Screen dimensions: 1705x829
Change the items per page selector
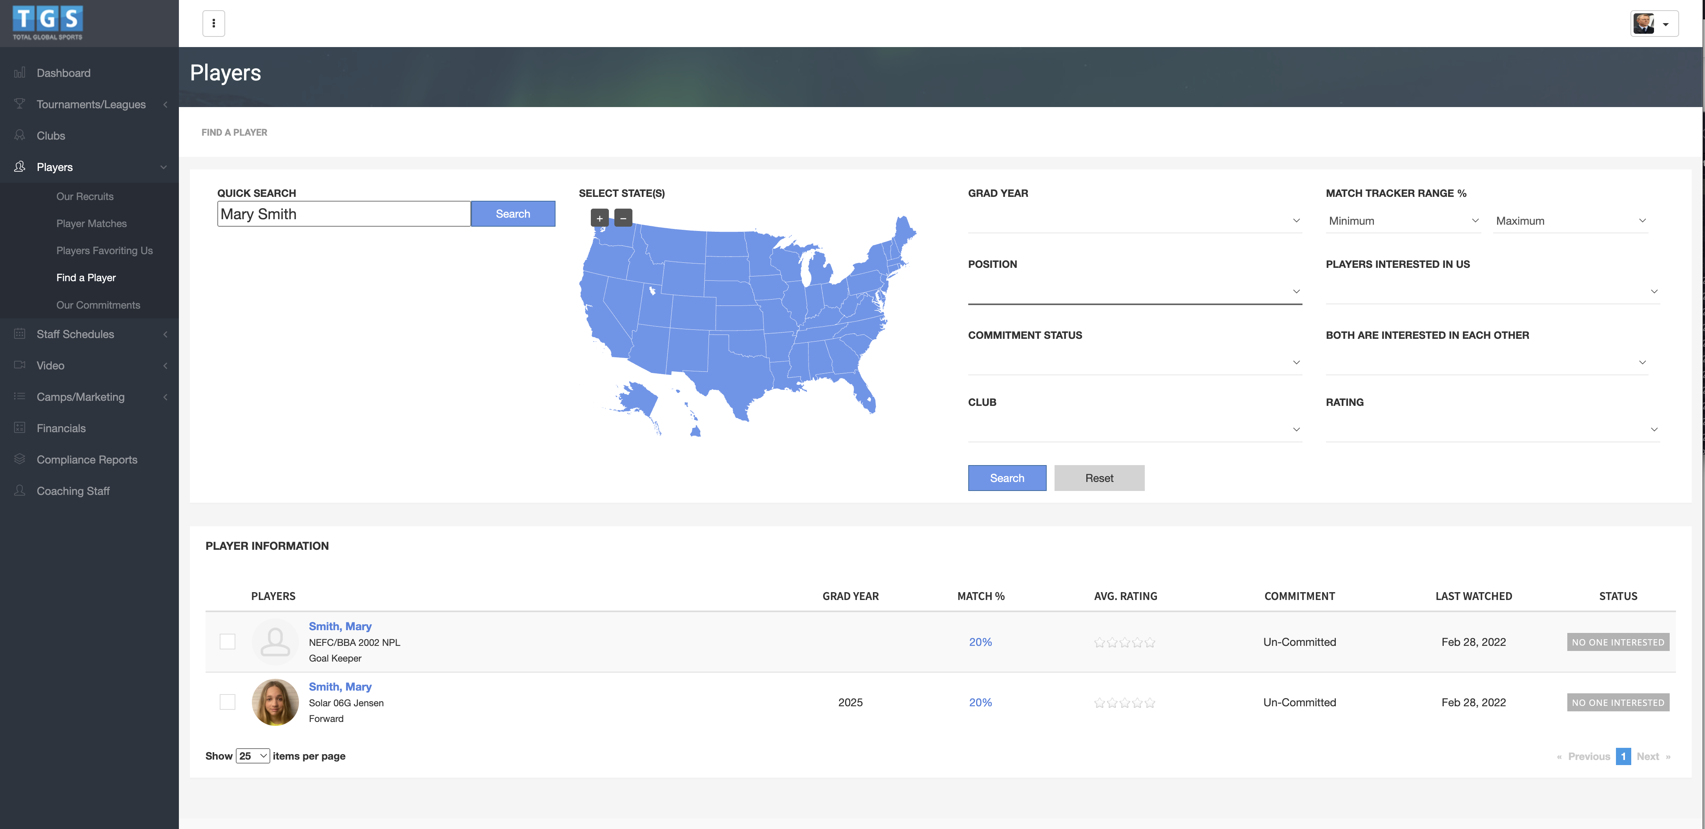point(253,756)
